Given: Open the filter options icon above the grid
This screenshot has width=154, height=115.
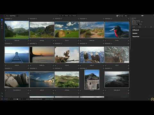Looking at the screenshot, I should 117,16.
